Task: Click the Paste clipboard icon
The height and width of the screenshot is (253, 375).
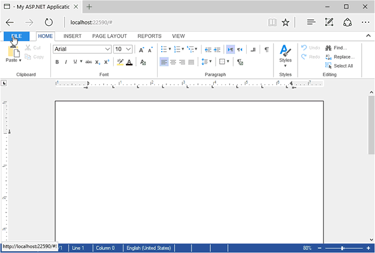Action: click(14, 51)
